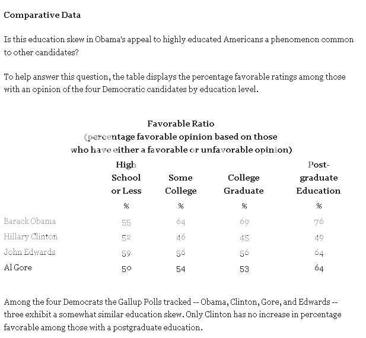This screenshot has width=366, height=338.
Task: Click Obama's College Graduate value of 69
Action: point(243,222)
